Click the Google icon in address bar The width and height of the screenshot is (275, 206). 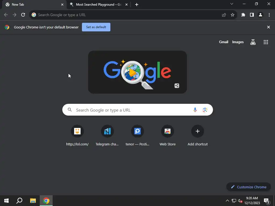34,15
